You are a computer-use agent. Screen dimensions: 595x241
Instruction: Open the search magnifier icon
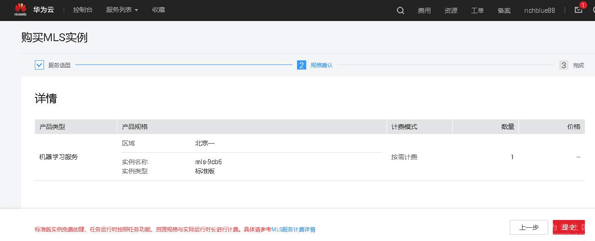(401, 10)
